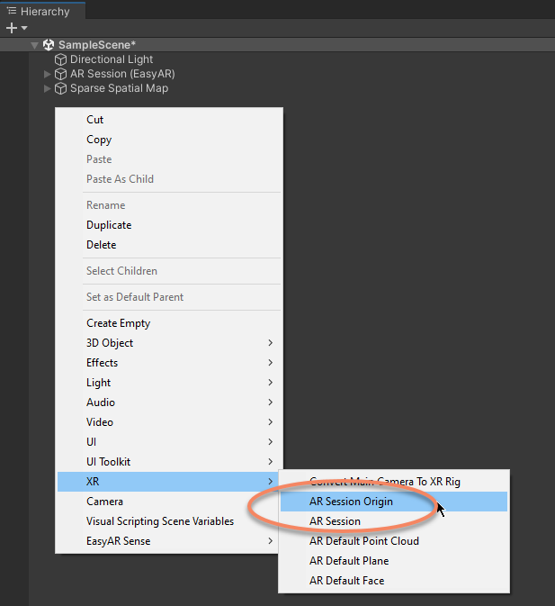
Task: Open the Light submenu
Action: [169, 383]
